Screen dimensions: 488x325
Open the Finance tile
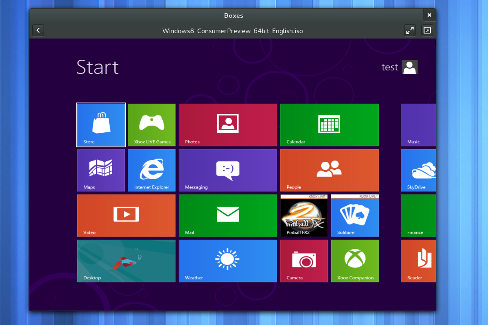click(x=418, y=215)
